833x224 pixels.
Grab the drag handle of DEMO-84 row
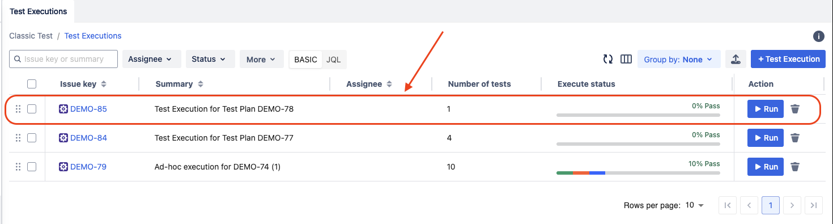18,138
